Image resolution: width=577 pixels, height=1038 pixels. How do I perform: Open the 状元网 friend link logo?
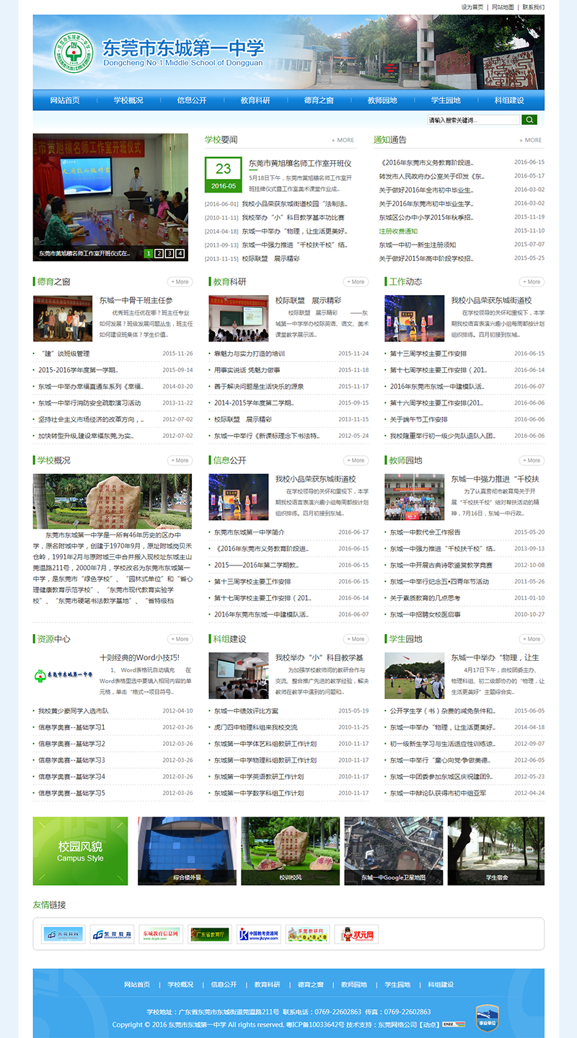coord(356,935)
